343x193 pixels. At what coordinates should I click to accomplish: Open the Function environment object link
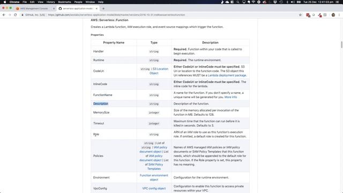(154, 177)
